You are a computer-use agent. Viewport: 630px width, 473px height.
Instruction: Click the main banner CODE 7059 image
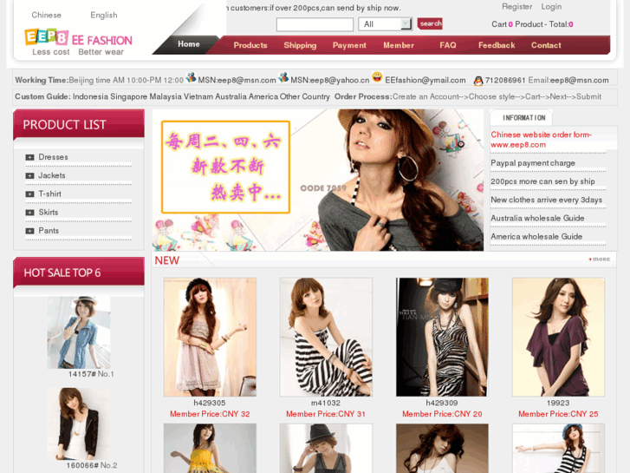click(x=318, y=180)
